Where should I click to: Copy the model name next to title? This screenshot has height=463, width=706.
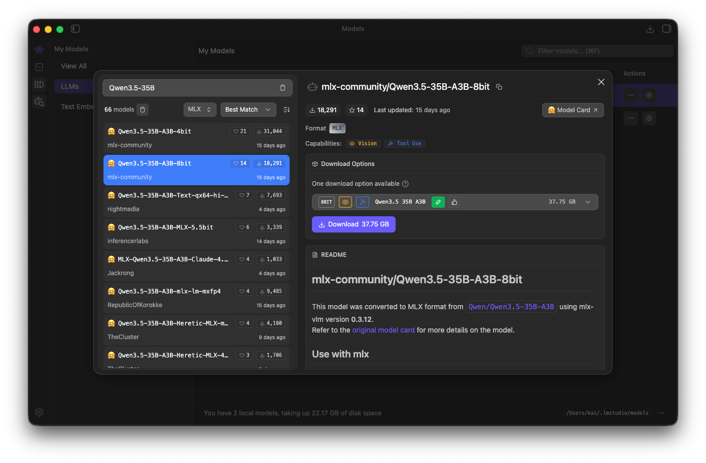pos(499,87)
